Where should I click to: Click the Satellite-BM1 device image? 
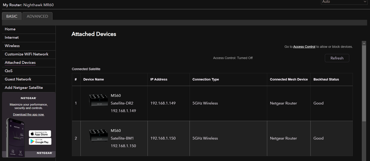click(x=99, y=136)
